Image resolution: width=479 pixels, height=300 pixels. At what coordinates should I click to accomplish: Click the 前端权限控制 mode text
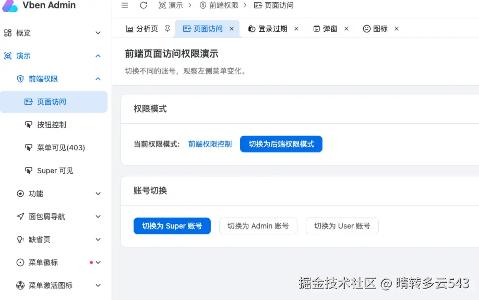(210, 144)
